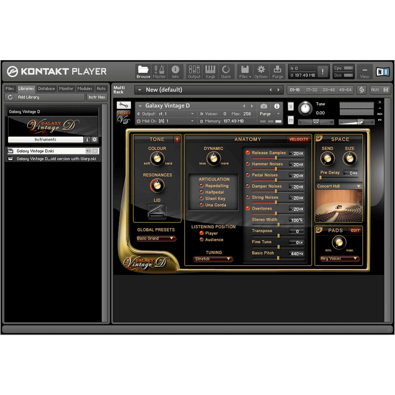The width and height of the screenshot is (395, 395).
Task: Click the NI logo icon
Action: click(383, 71)
